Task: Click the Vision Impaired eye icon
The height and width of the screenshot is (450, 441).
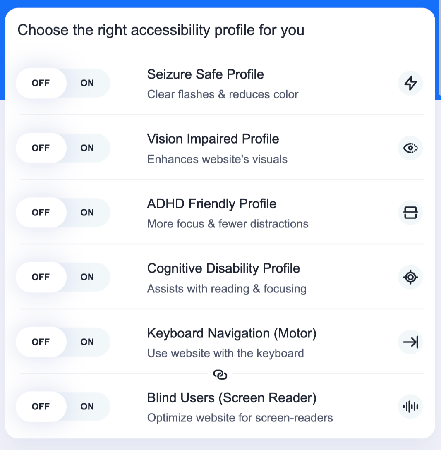Action: pyautogui.click(x=410, y=148)
